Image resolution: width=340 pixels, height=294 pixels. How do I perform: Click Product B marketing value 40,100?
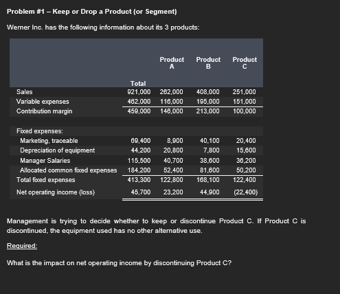[209, 141]
